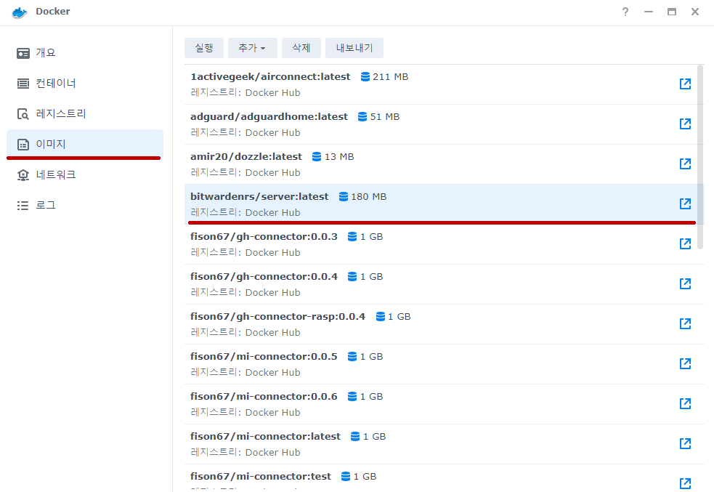714x492 pixels.
Task: Select fison67/gh-connector:0.0.3 image row
Action: pyautogui.click(x=441, y=244)
